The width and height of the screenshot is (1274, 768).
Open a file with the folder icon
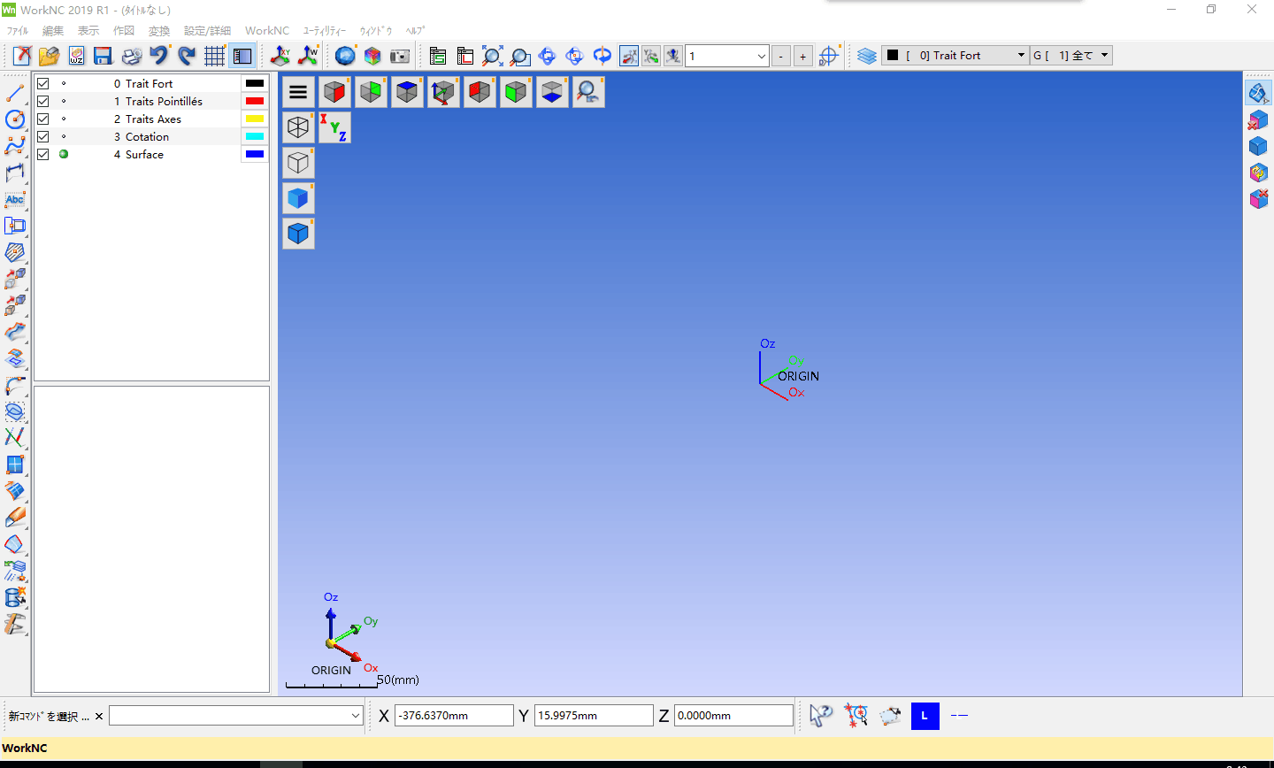pyautogui.click(x=49, y=56)
